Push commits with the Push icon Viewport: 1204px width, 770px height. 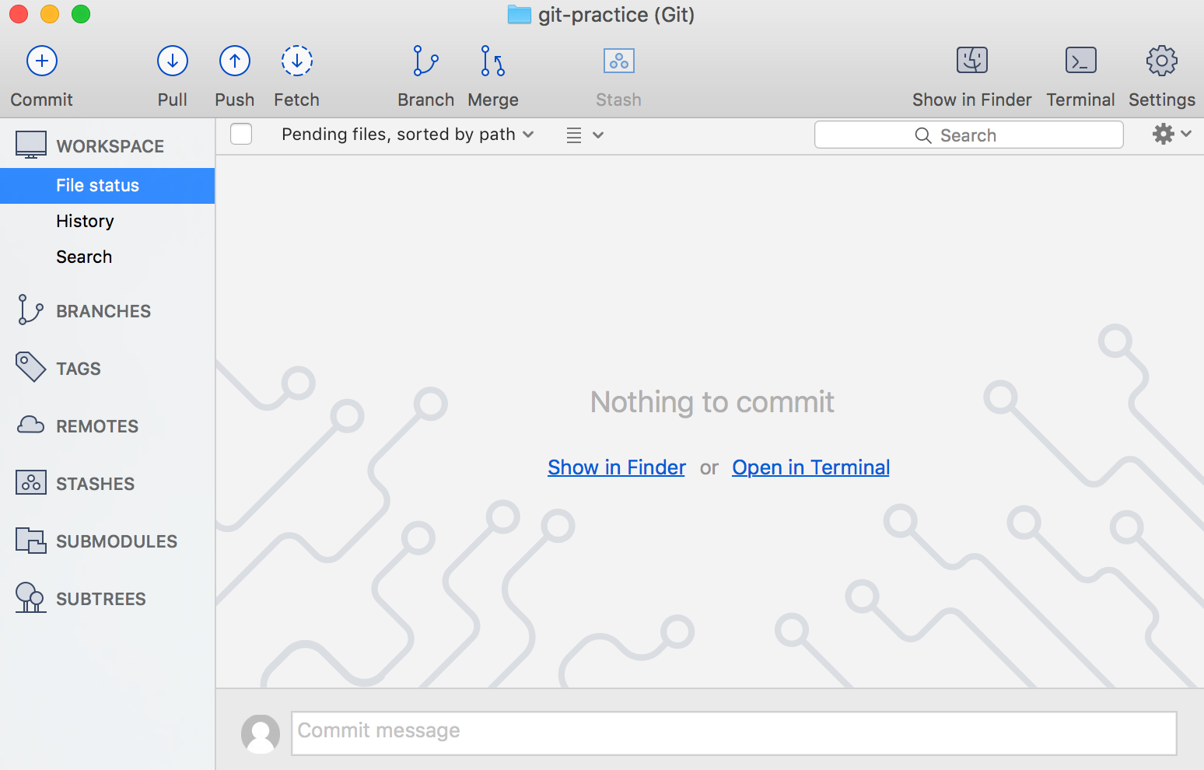[x=234, y=61]
